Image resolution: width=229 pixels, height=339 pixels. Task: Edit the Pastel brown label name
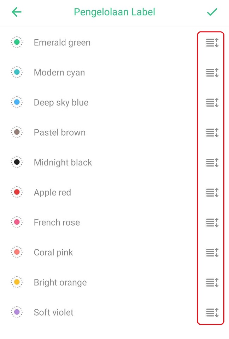pos(60,132)
